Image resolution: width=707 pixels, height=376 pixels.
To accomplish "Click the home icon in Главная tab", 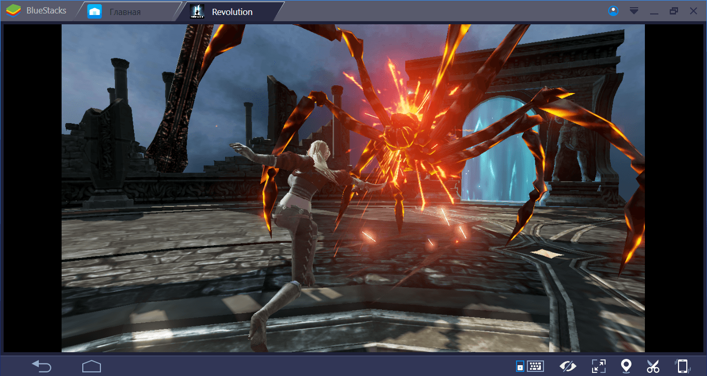I will [94, 11].
